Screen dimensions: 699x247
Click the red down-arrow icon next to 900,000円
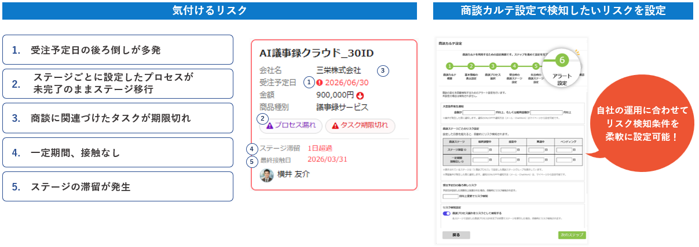click(x=360, y=95)
